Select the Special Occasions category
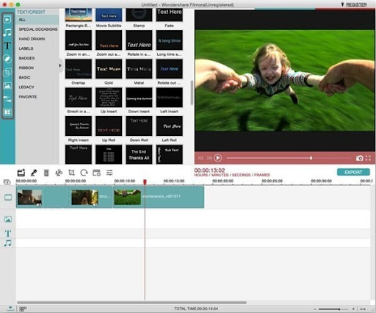 [x=38, y=29]
